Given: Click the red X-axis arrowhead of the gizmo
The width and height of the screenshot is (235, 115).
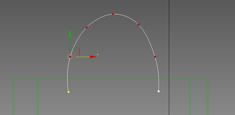Looking at the screenshot, I should pos(93,57).
